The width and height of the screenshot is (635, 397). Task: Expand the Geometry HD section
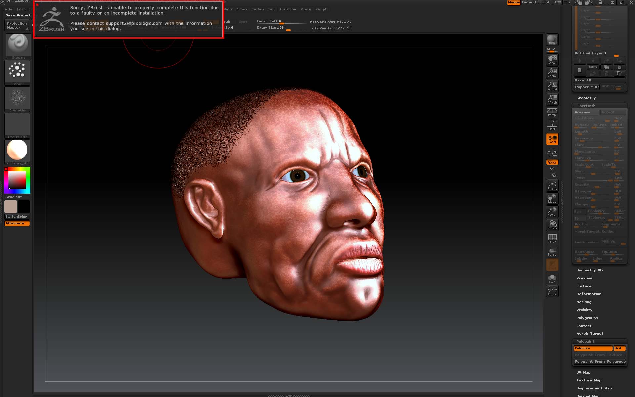[589, 270]
